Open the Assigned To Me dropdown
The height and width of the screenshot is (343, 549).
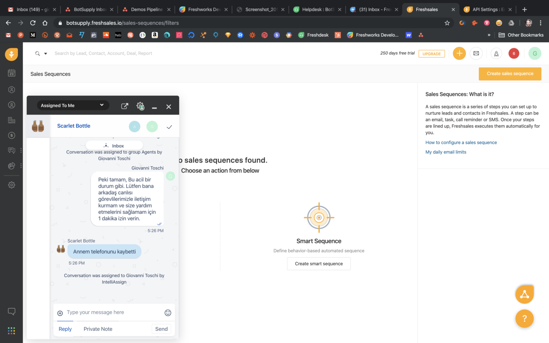tap(73, 105)
